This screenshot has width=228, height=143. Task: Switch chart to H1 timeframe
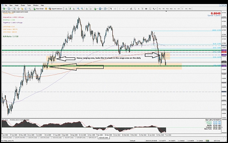click(175, 9)
